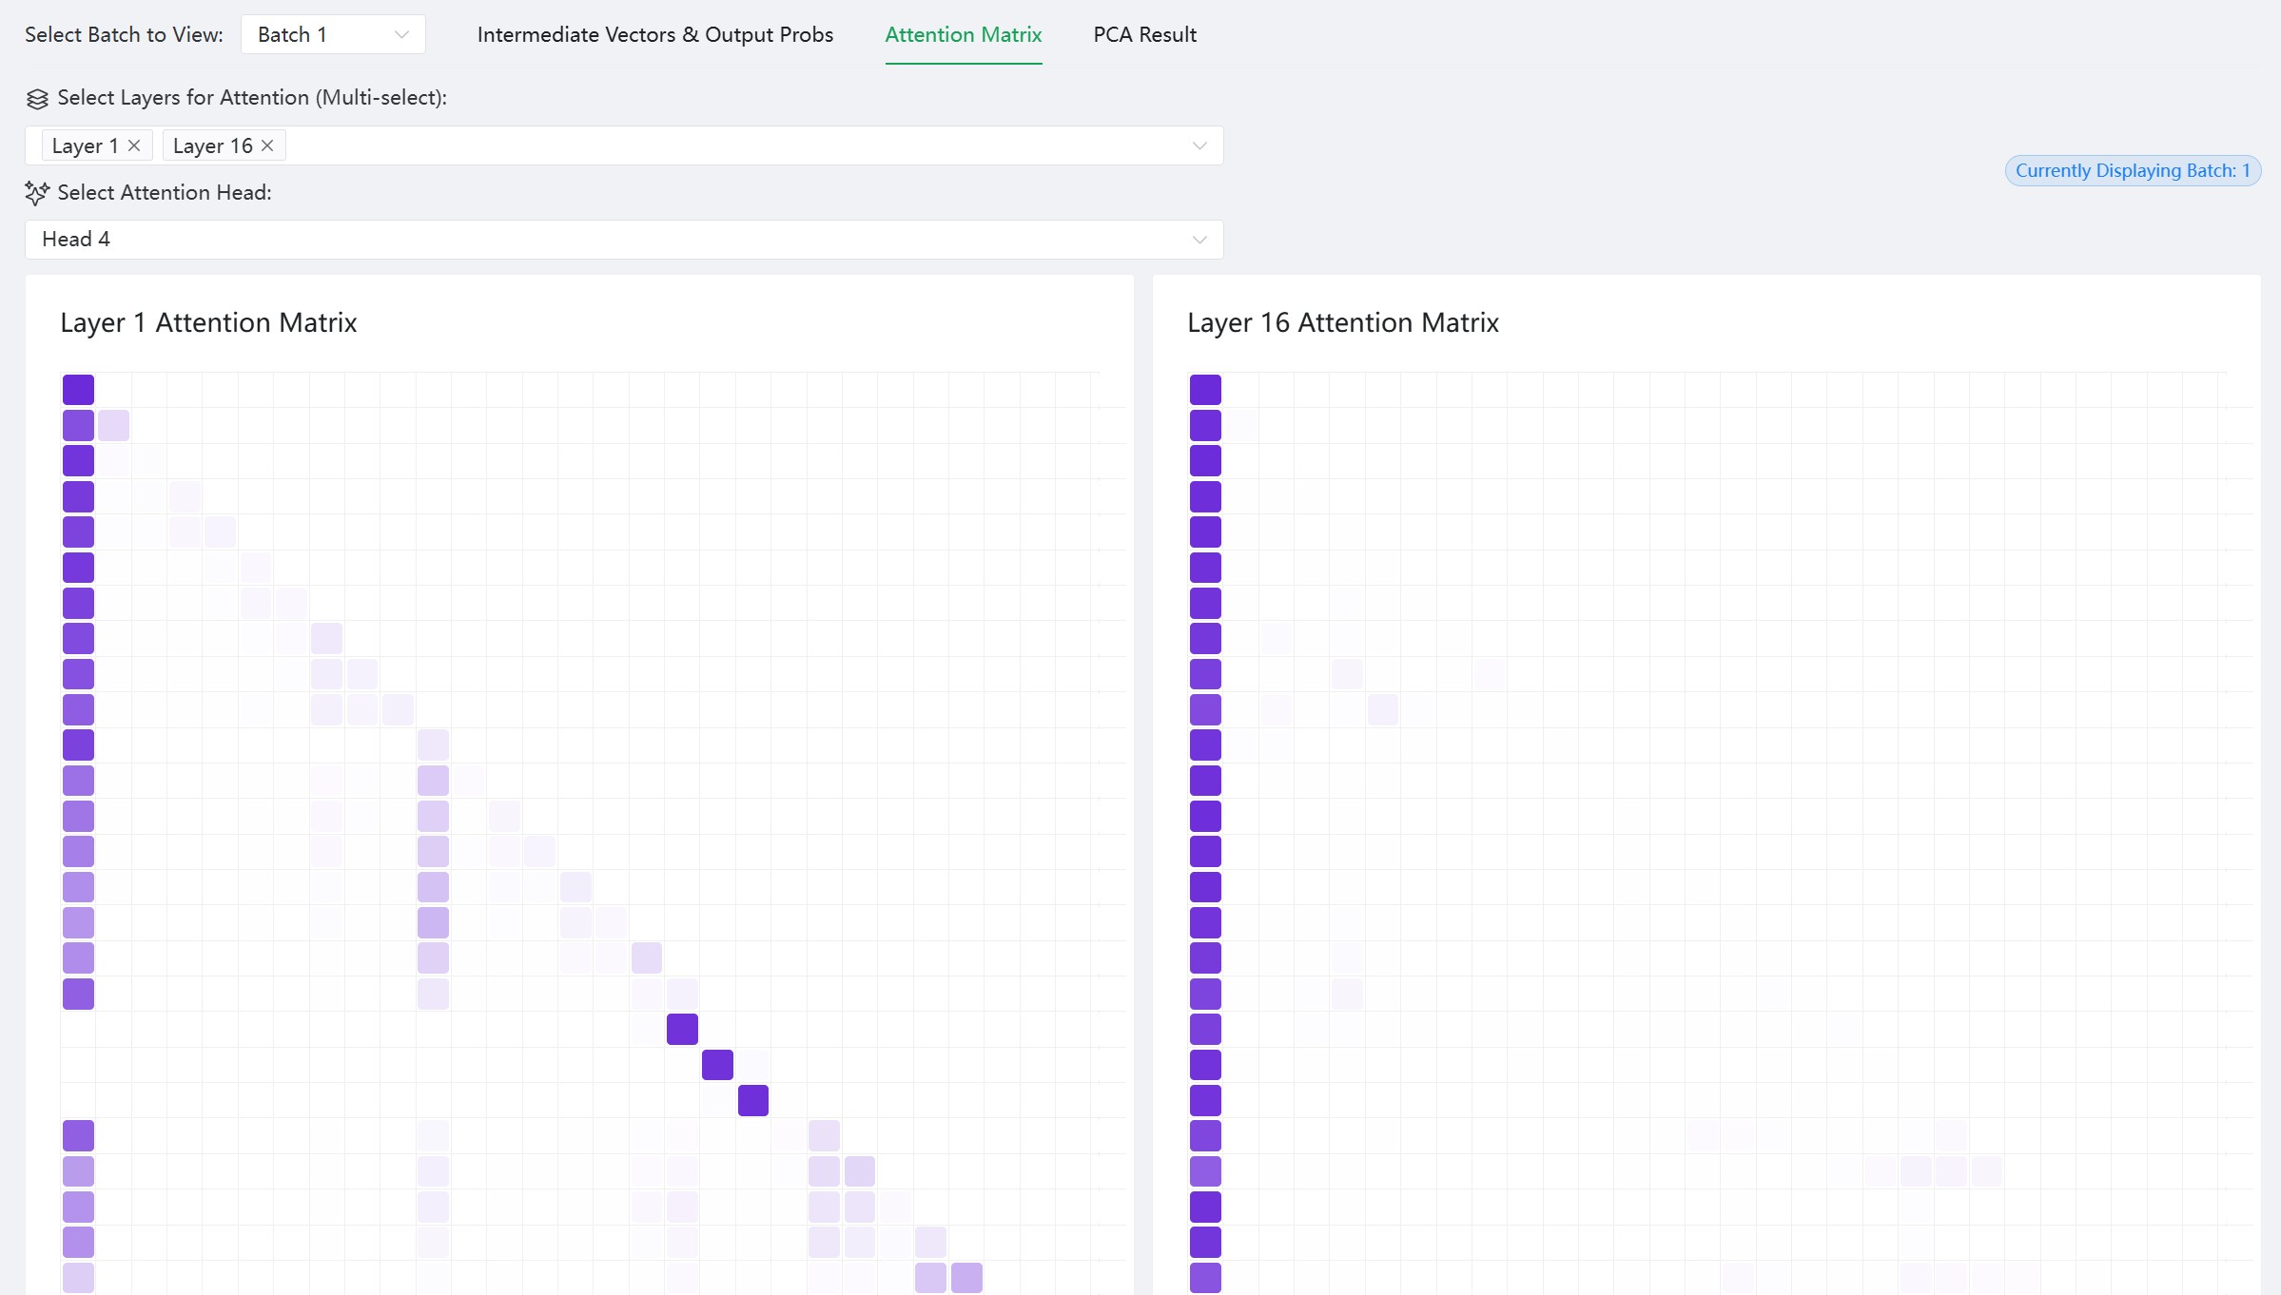Click the top-left cell of Layer 16 matrix

[x=1204, y=390]
